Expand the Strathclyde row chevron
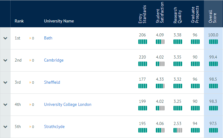Viewport: 223px width, 138px height. point(5,127)
